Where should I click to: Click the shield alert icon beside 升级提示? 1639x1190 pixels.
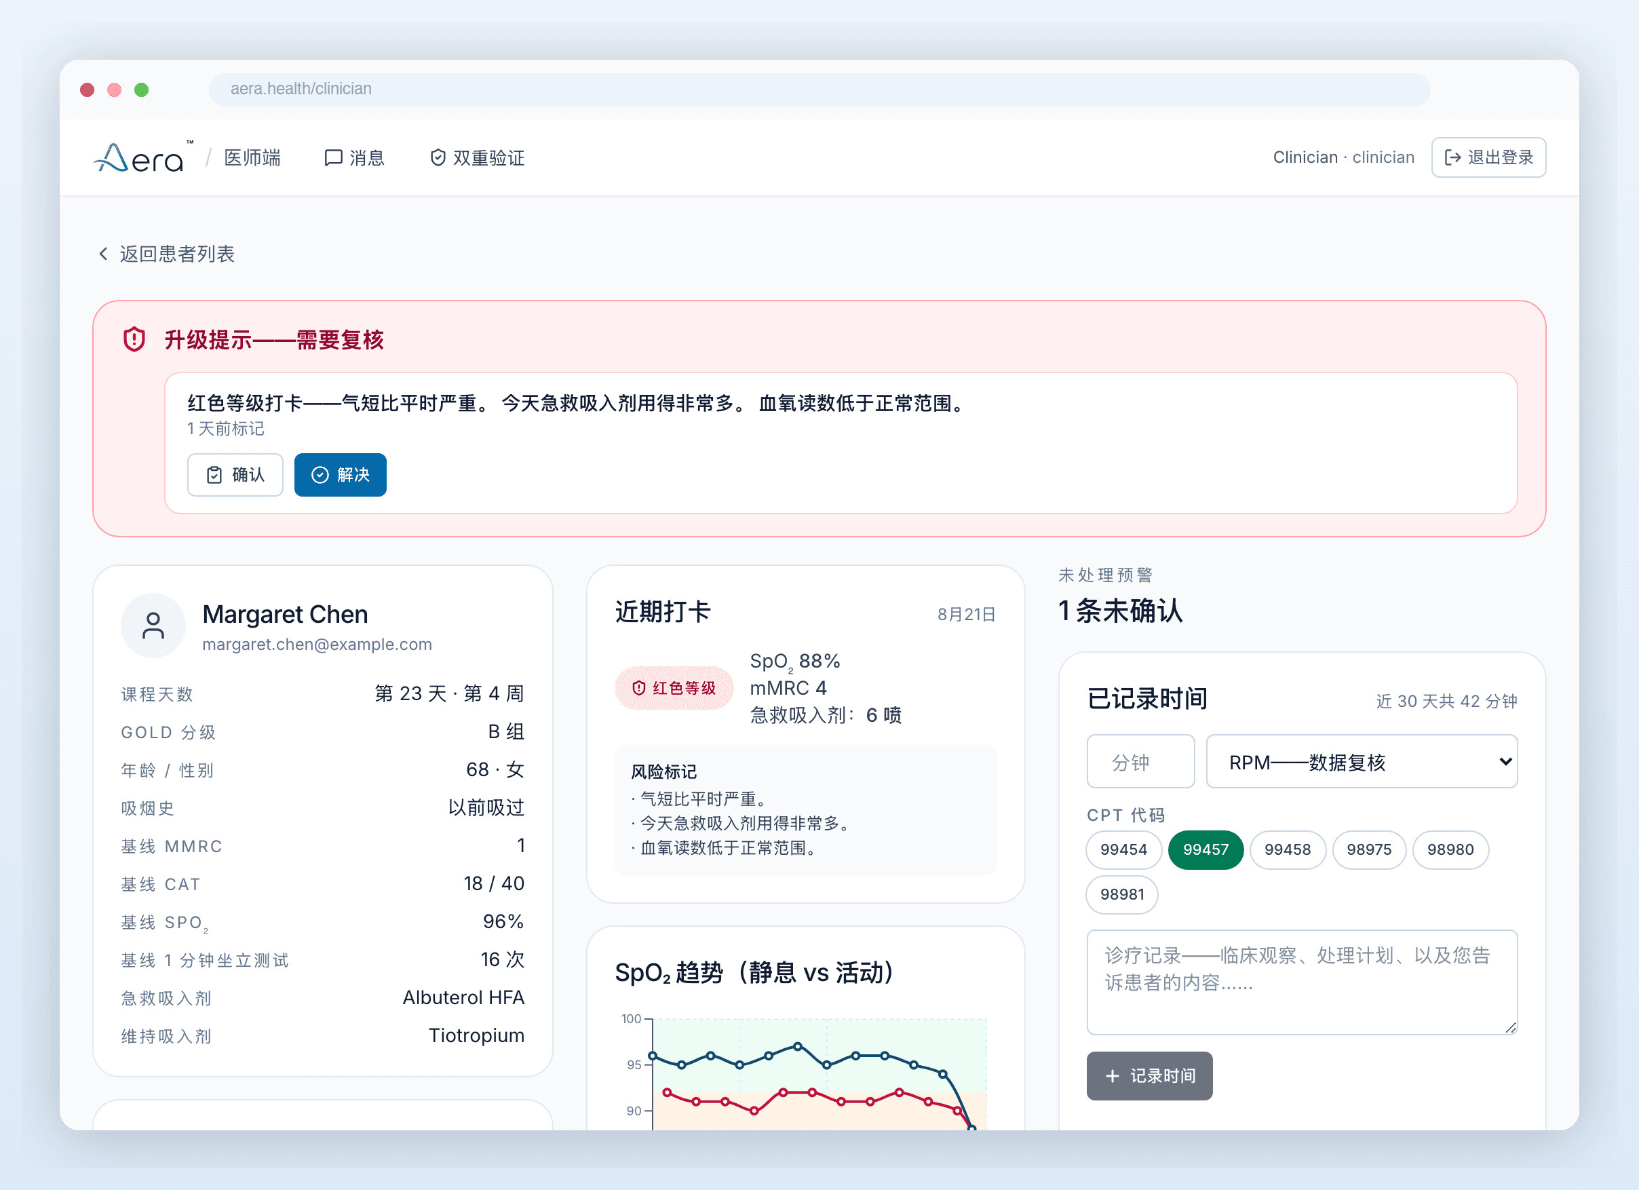coord(134,339)
